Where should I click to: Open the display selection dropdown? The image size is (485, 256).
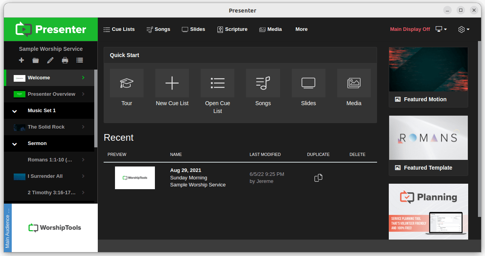pos(441,29)
